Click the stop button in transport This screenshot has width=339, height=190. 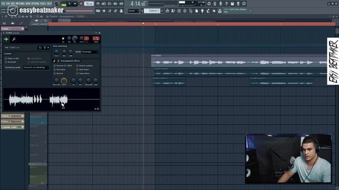(75, 4)
